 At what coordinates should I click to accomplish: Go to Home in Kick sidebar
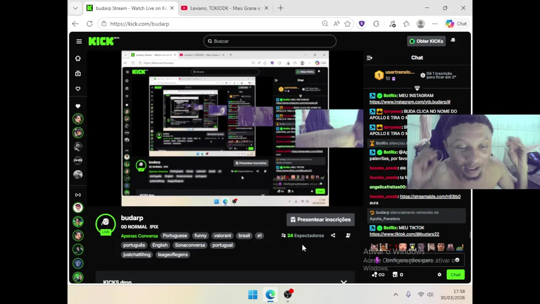[78, 58]
